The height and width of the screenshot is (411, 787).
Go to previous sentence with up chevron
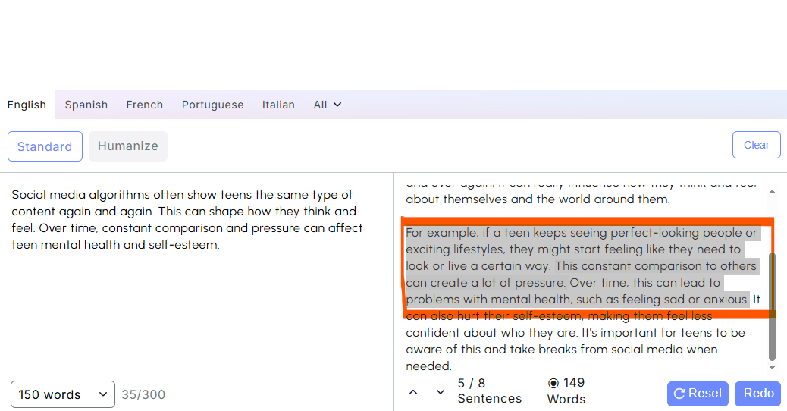coord(413,392)
